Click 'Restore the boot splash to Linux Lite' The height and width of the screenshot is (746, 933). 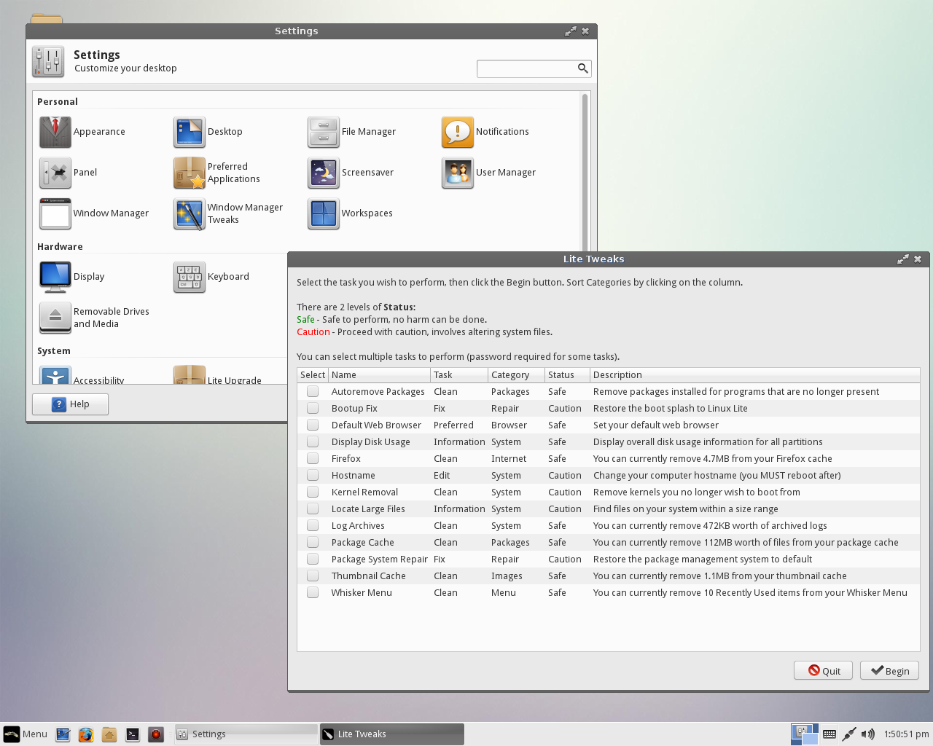point(671,409)
